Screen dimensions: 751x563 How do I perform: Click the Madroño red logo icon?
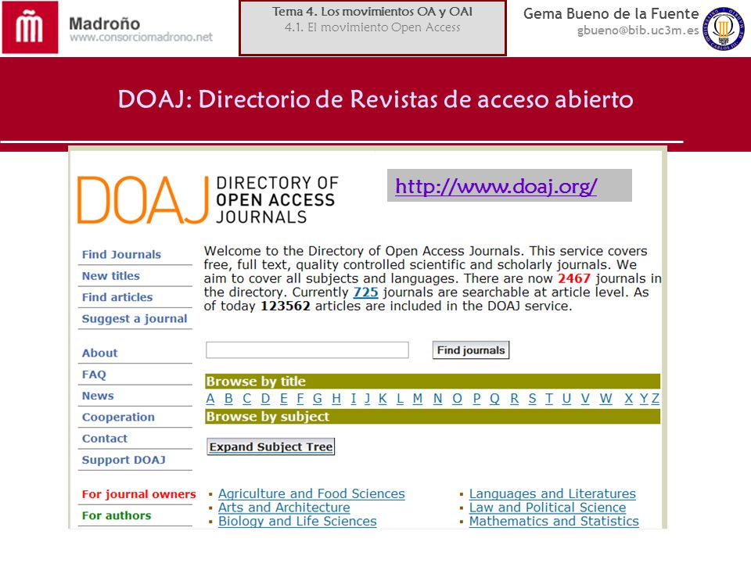(31, 27)
